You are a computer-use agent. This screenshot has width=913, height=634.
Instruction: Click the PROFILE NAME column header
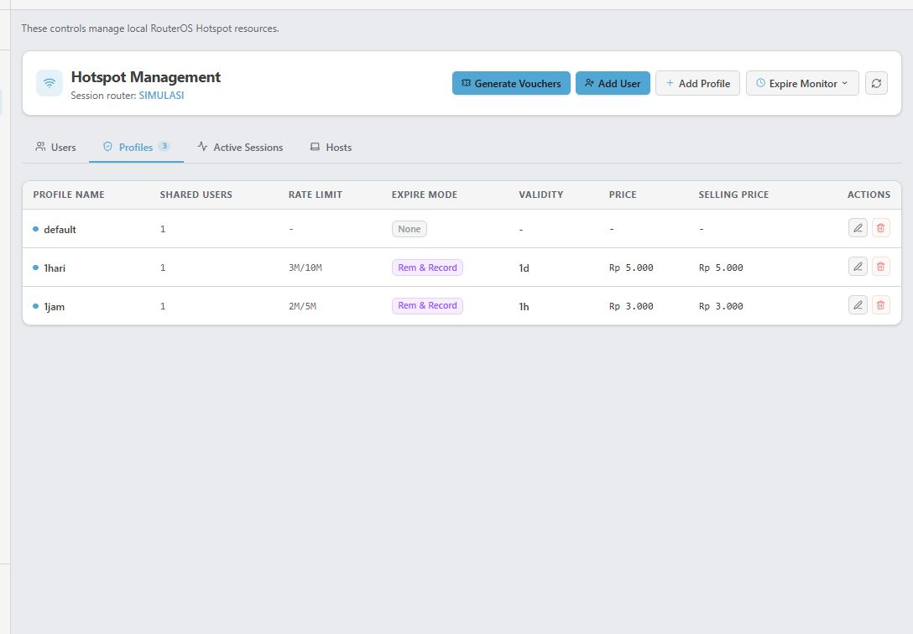(x=69, y=195)
